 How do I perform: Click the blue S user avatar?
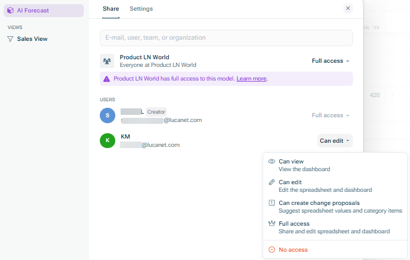pos(108,115)
